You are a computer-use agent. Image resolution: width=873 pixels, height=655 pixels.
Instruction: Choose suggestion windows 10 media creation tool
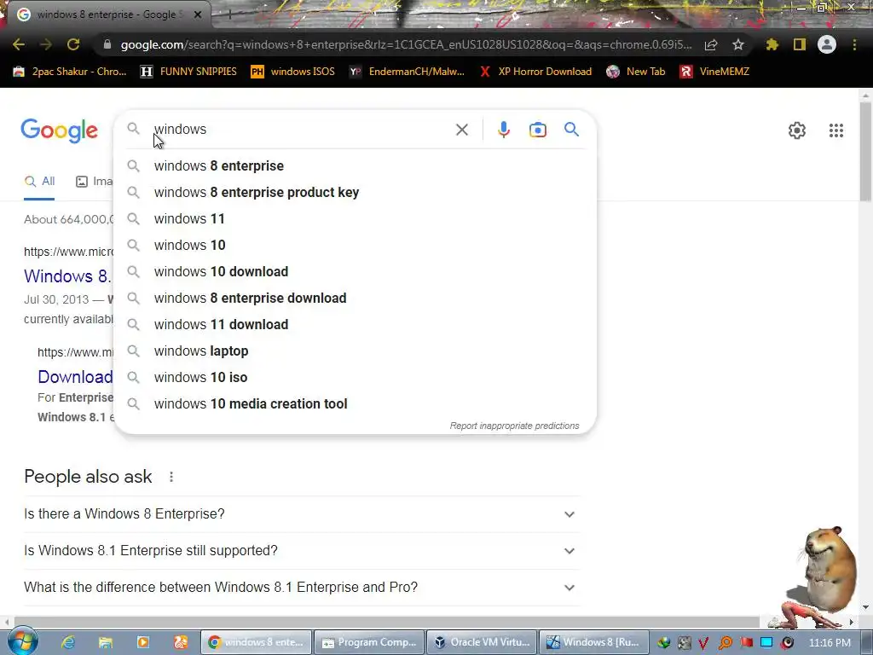(355, 403)
